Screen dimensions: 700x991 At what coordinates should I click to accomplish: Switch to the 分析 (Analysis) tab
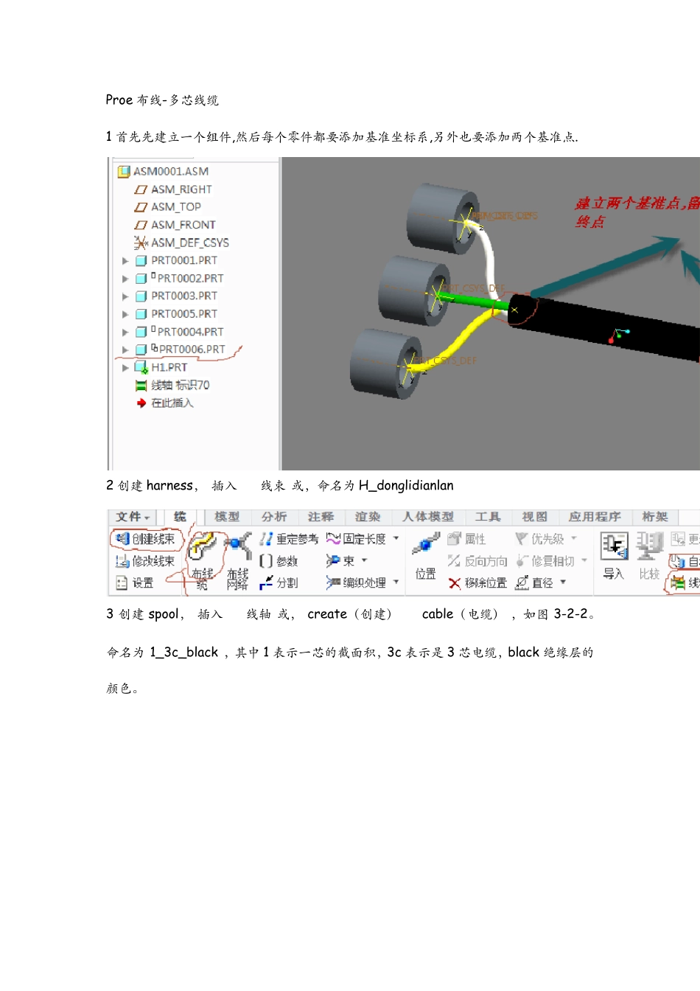tap(274, 517)
